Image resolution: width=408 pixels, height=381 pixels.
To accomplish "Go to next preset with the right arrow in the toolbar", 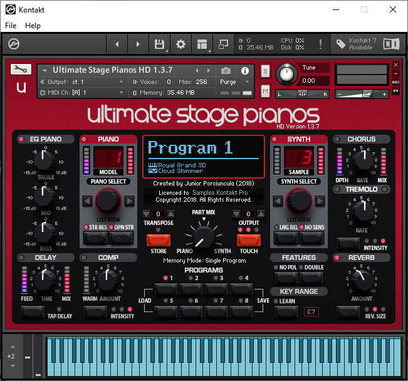I will tap(138, 44).
